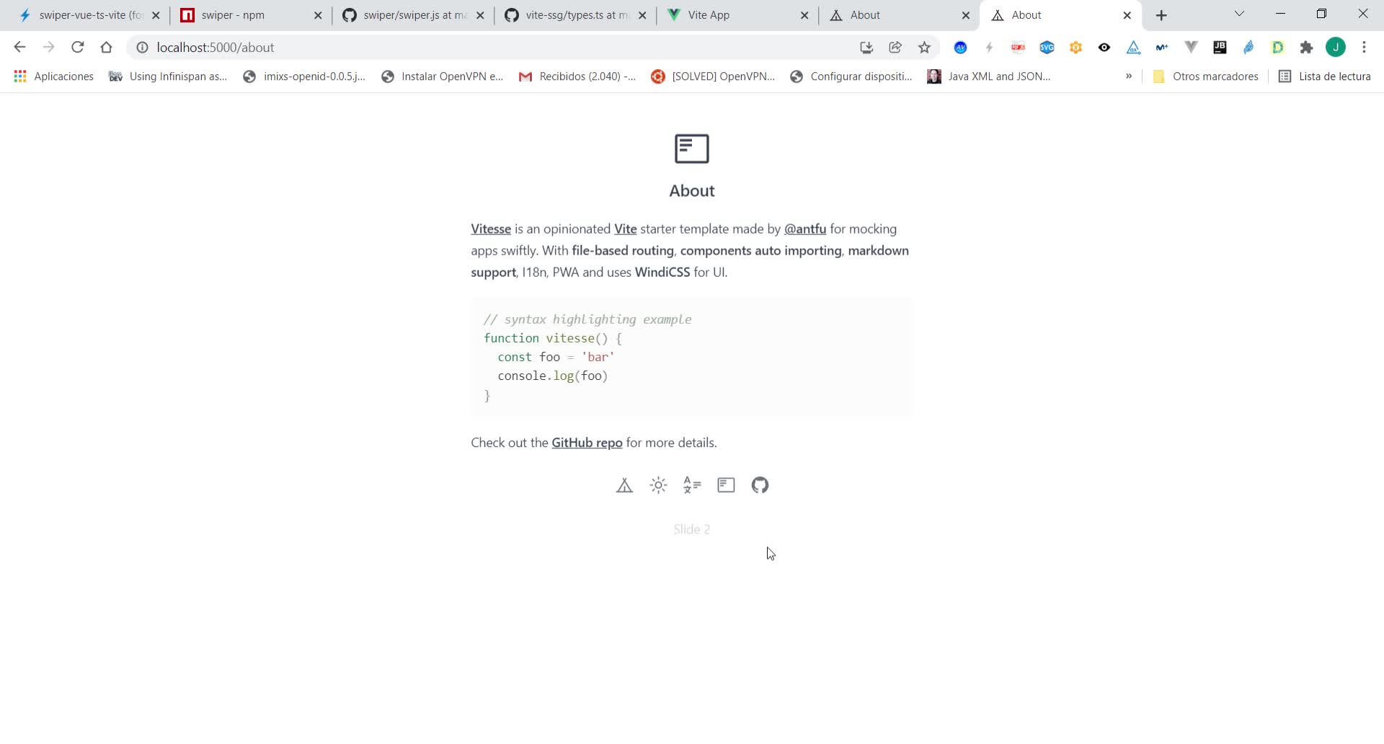Click the eye extension icon in the toolbar
This screenshot has width=1384, height=744.
click(1104, 48)
